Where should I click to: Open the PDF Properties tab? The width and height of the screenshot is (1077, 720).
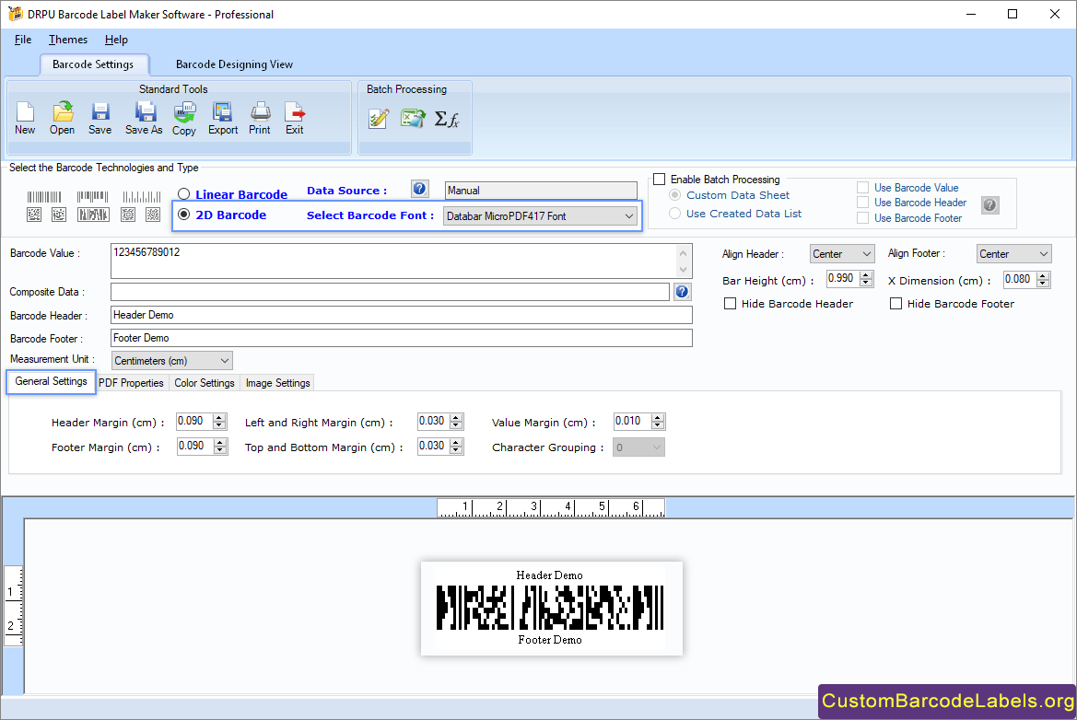[x=131, y=383]
